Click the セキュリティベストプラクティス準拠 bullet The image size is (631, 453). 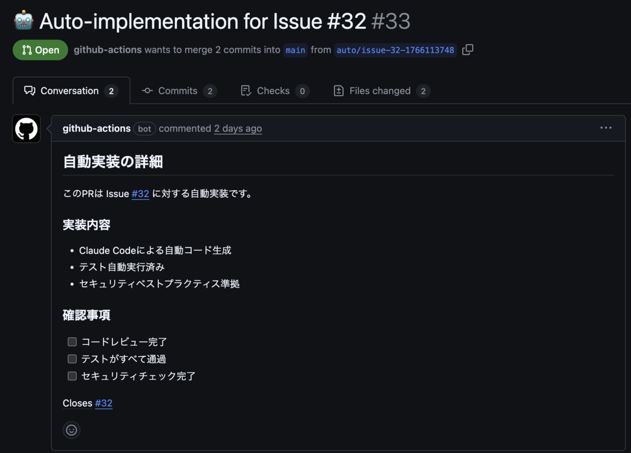pyautogui.click(x=159, y=284)
